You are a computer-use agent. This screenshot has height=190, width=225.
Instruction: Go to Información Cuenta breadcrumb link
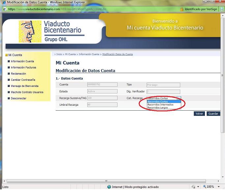click(89, 54)
